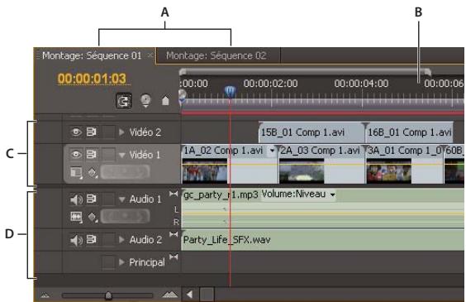Click zoom in large mountains icon

coord(170,295)
